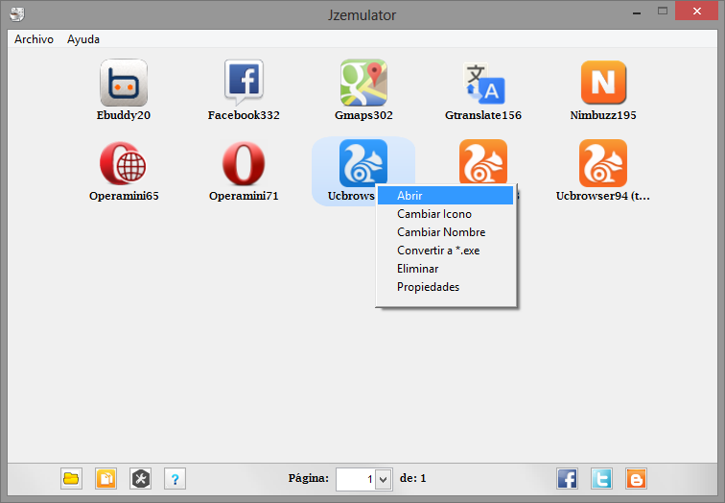Viewport: 725px width, 503px height.
Task: Click the Operamini71 label text
Action: pos(244,196)
